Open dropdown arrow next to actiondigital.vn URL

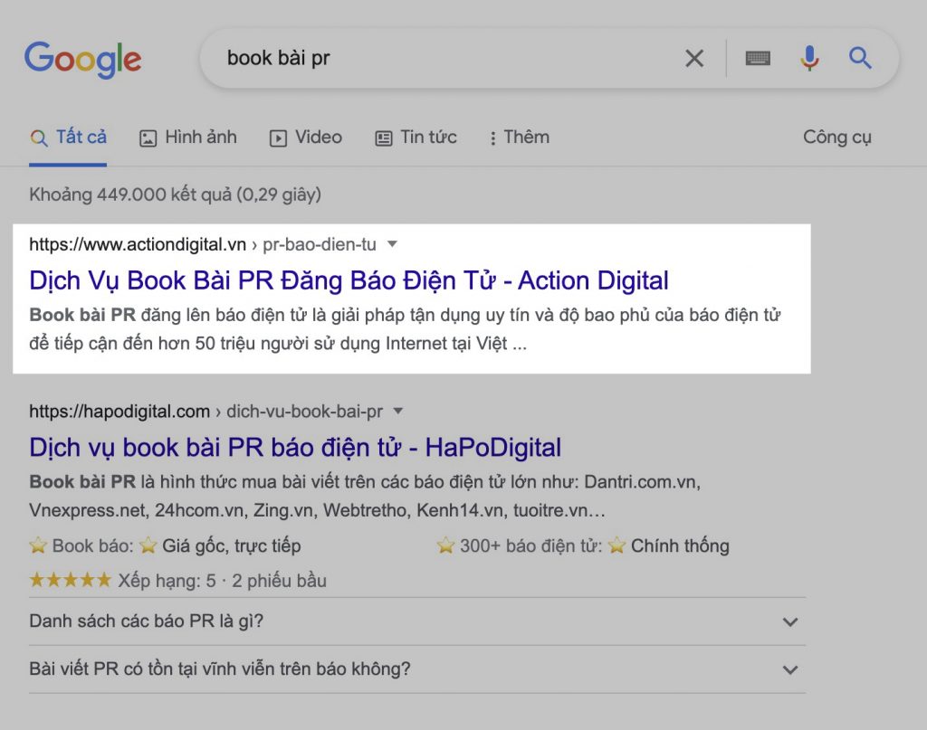(392, 244)
